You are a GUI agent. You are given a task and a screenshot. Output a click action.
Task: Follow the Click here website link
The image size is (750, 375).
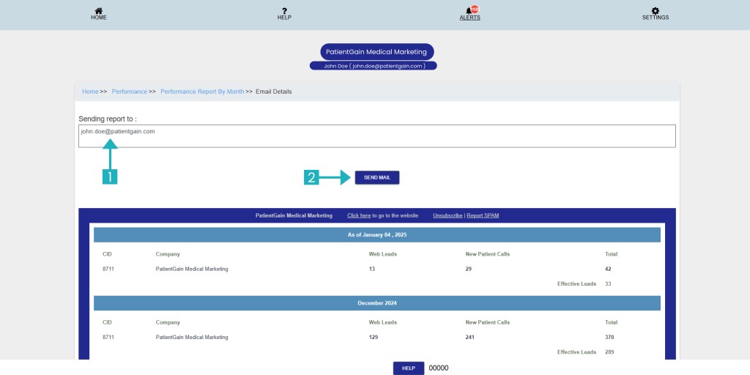pyautogui.click(x=359, y=215)
